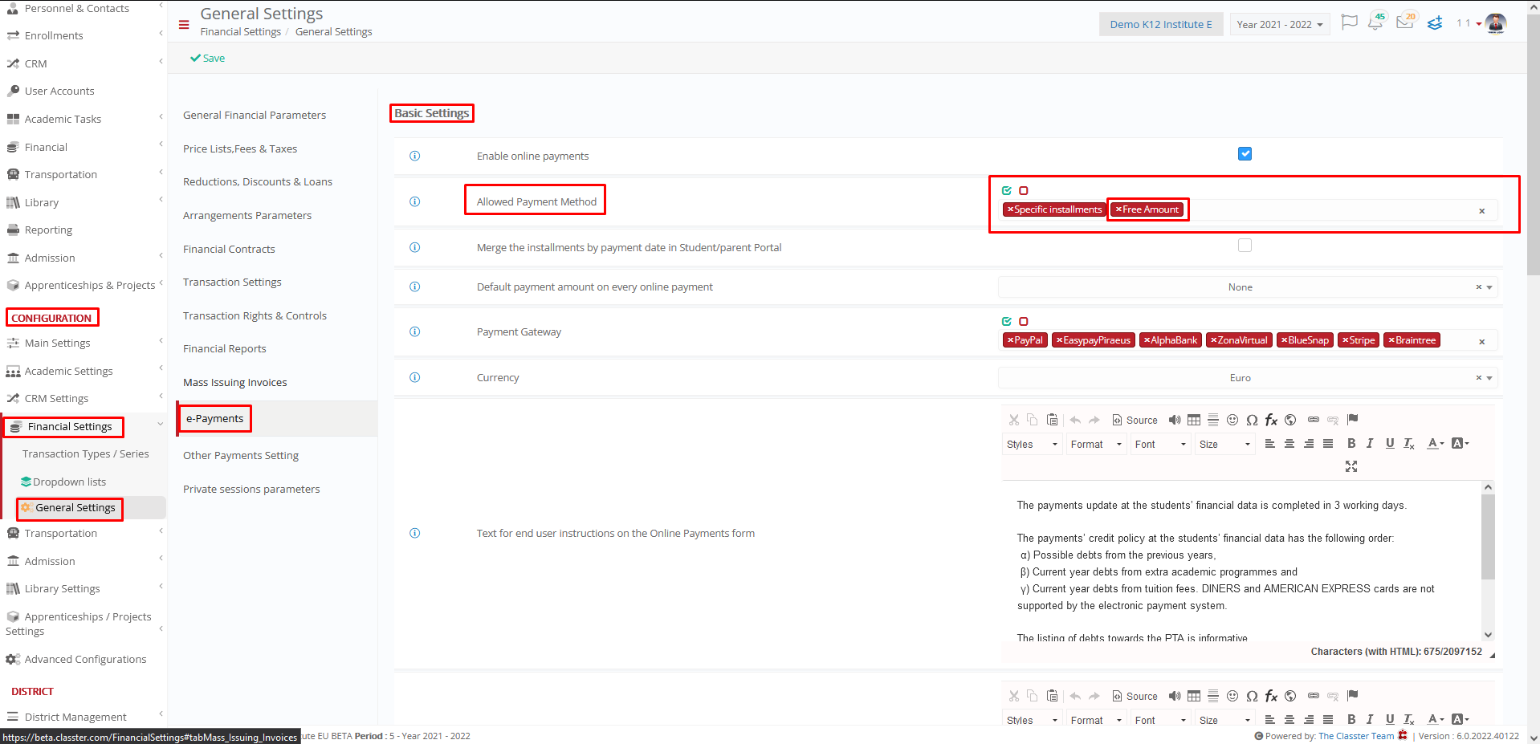1540x744 pixels.
Task: Click info icon for Enable online payments
Action: pyautogui.click(x=415, y=156)
